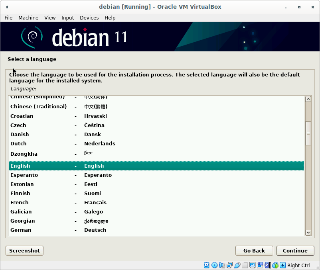Click the keyboard capture arrow icon
Viewport: 320px width, 270px height.
(x=282, y=265)
